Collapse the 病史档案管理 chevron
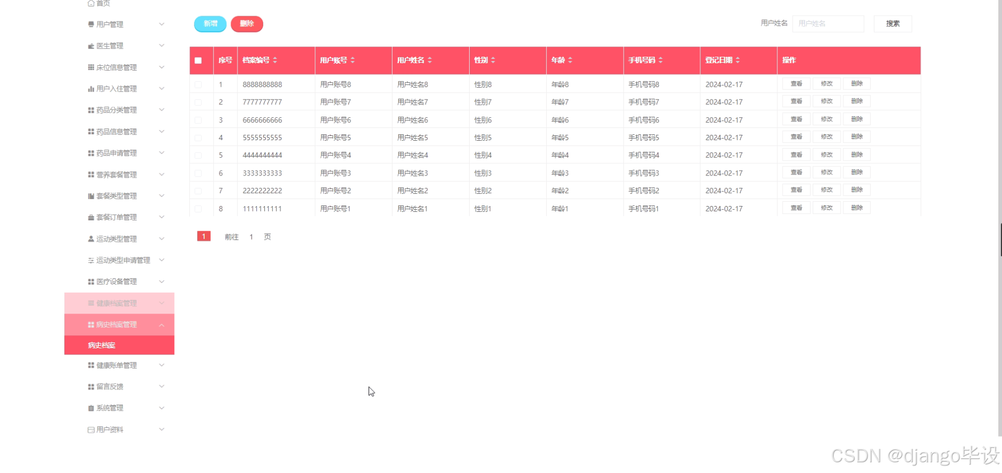Screen dimensions: 1002x473 161,325
